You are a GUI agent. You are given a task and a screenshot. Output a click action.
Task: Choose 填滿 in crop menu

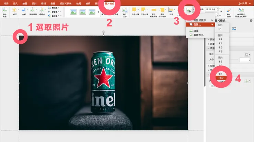pos(200,31)
